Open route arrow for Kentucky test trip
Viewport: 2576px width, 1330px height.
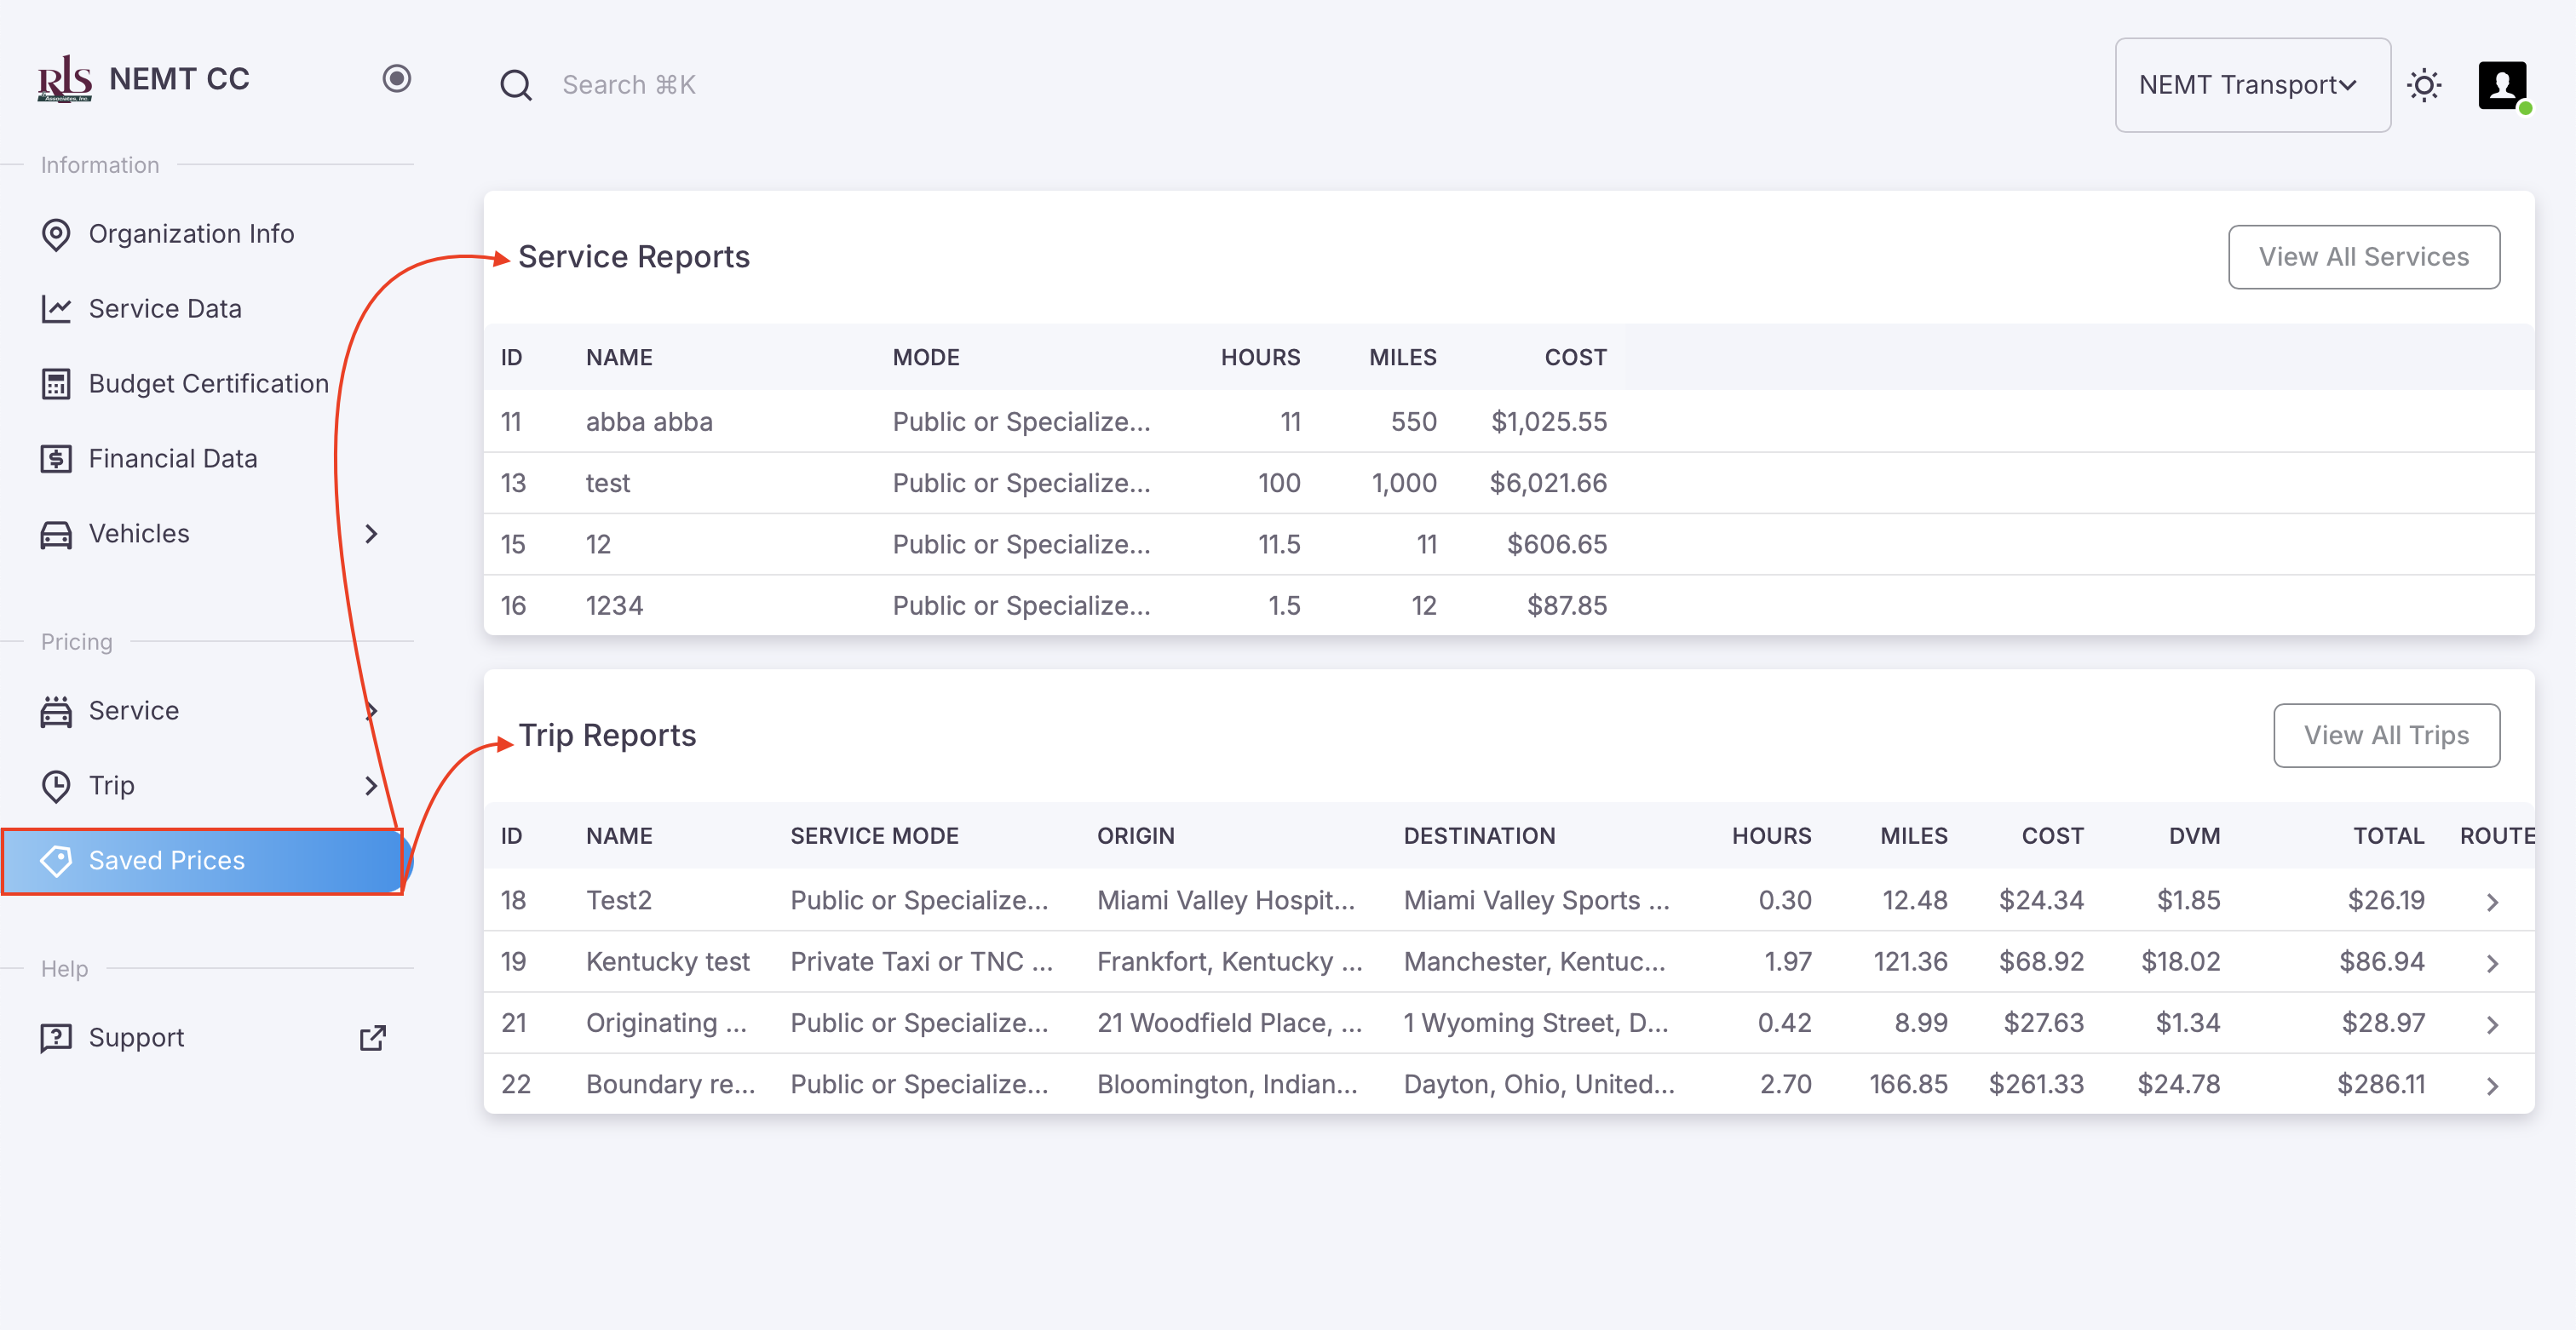point(2492,963)
